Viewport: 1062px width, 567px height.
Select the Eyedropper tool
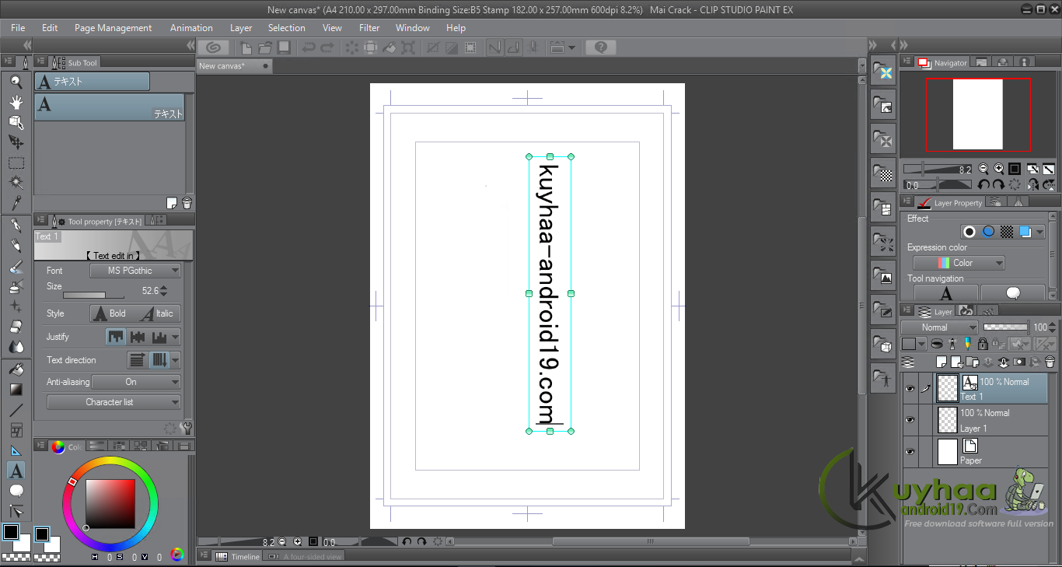[x=16, y=203]
